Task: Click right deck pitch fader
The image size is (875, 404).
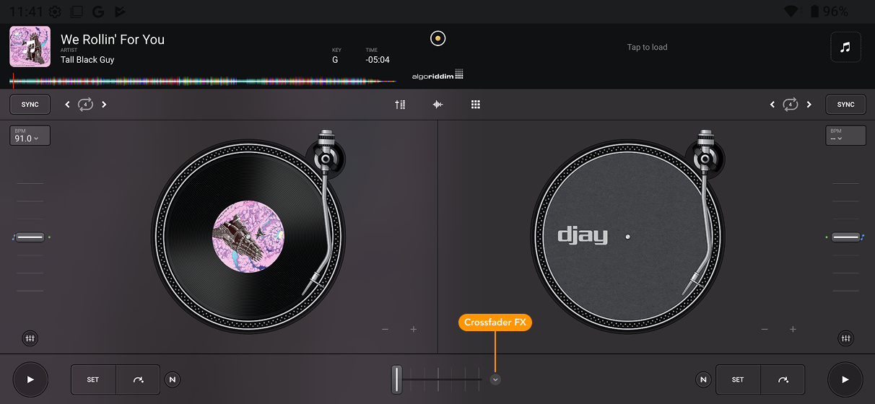Action: point(845,237)
